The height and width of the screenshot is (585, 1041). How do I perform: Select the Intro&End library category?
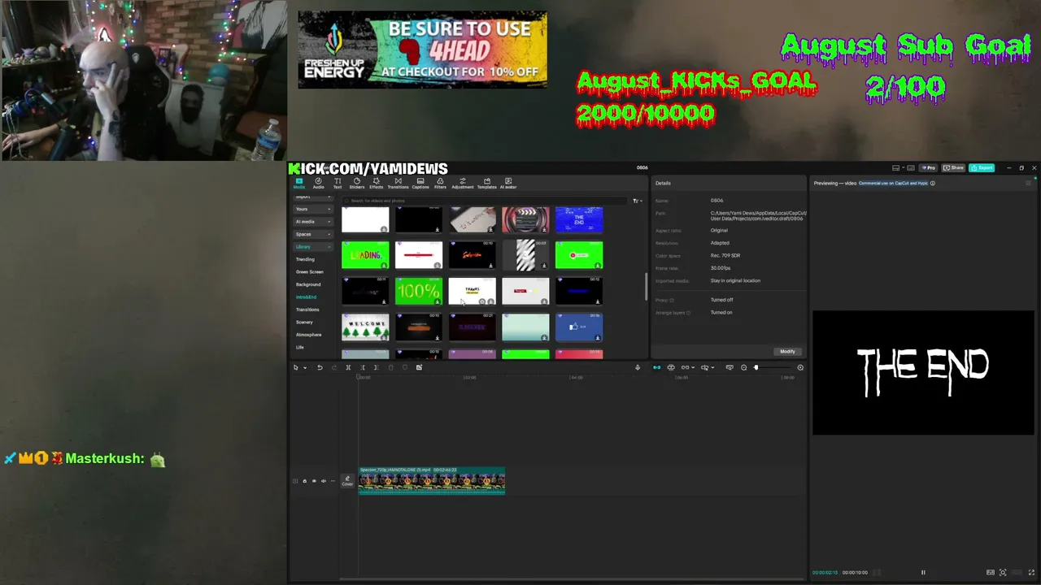306,297
